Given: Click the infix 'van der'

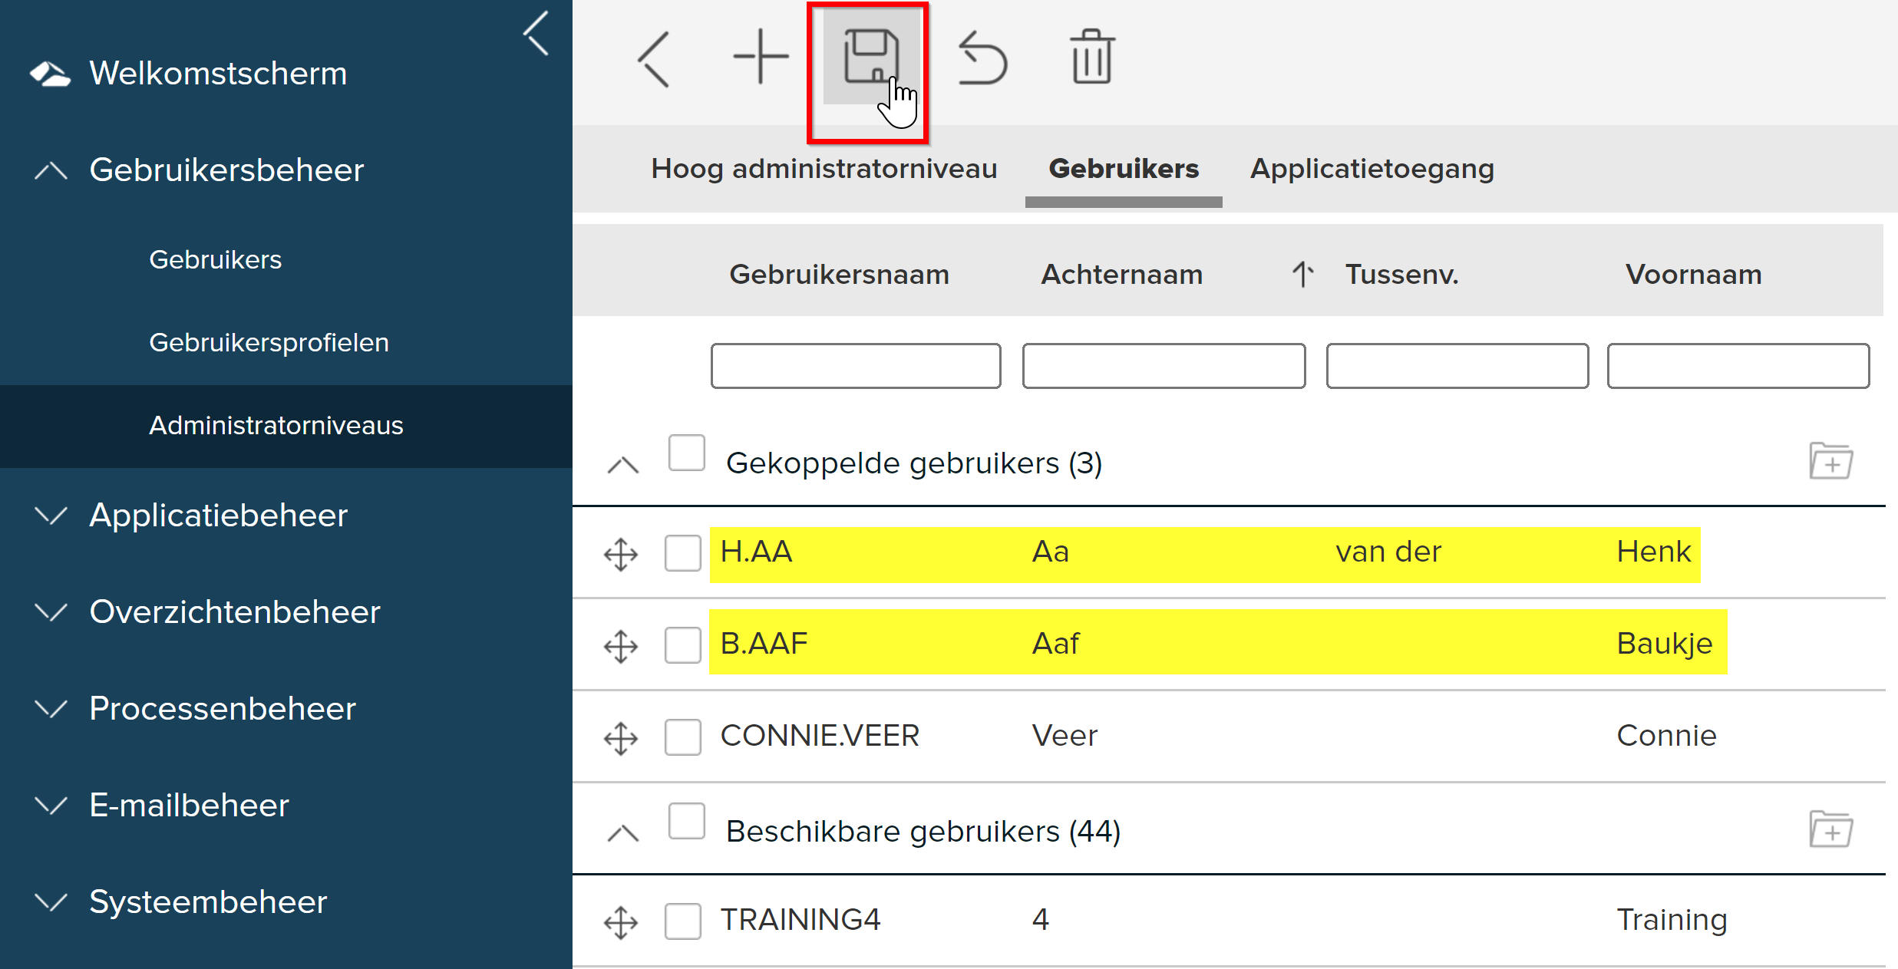Looking at the screenshot, I should coord(1388,552).
